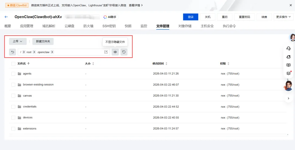Viewport: 295px width, 150px height.
Task: Click the 微信 ClawBot banner tag
Action: [17, 5]
